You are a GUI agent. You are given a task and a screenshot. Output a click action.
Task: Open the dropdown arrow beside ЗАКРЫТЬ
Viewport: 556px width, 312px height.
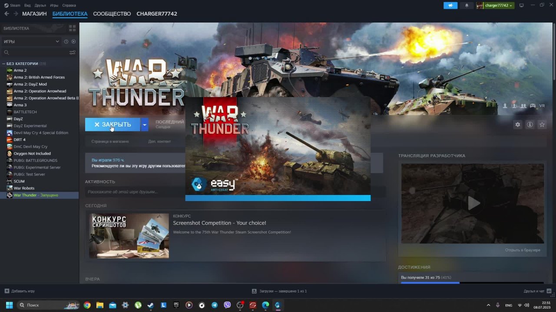pyautogui.click(x=145, y=124)
